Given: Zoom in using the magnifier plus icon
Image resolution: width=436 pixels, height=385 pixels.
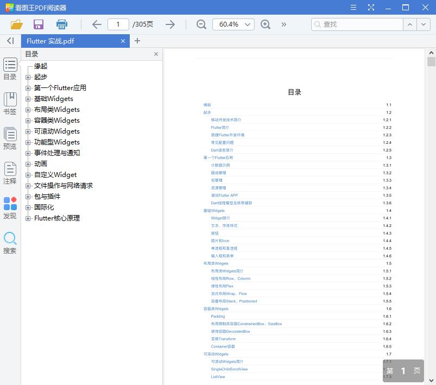Looking at the screenshot, I should pyautogui.click(x=266, y=24).
